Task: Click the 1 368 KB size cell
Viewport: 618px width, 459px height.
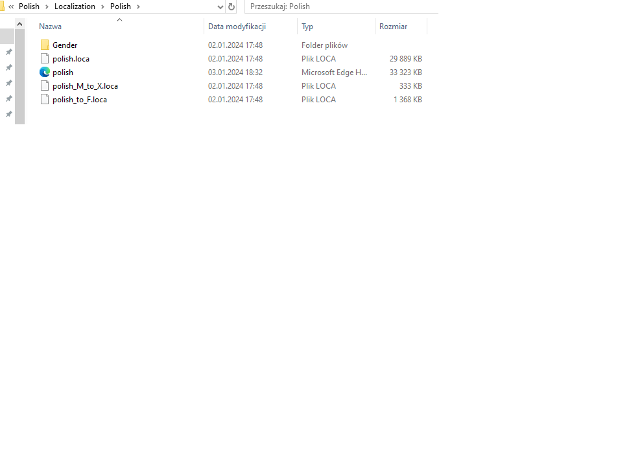Action: 407,100
